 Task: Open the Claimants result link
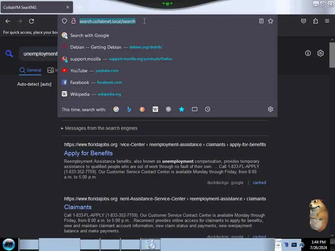[x=78, y=207]
